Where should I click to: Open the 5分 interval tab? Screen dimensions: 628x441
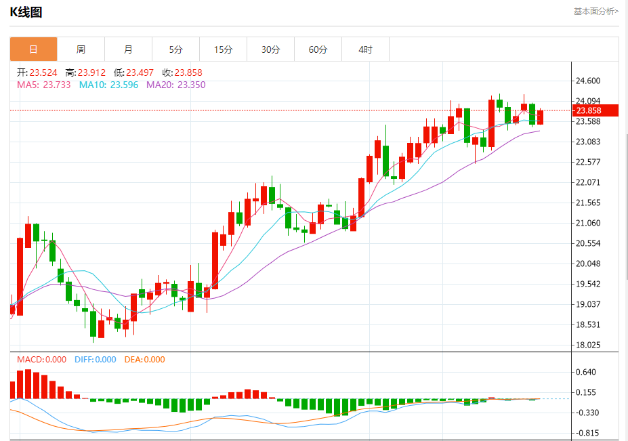(x=176, y=49)
